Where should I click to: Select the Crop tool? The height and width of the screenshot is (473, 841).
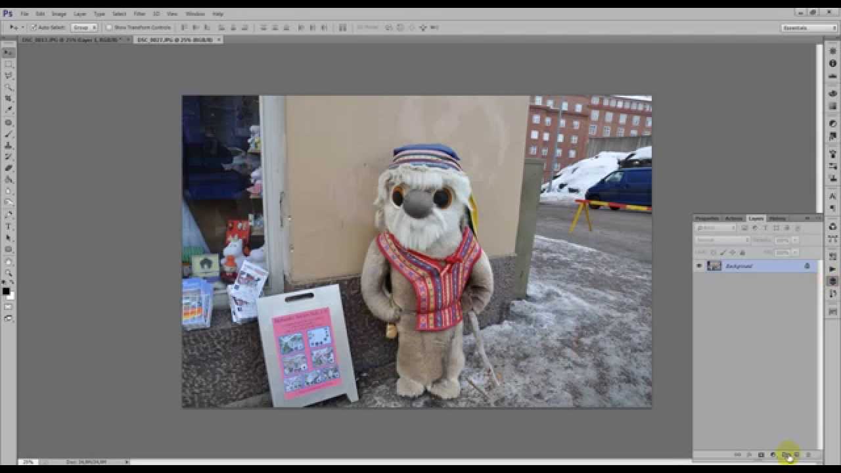coord(9,99)
